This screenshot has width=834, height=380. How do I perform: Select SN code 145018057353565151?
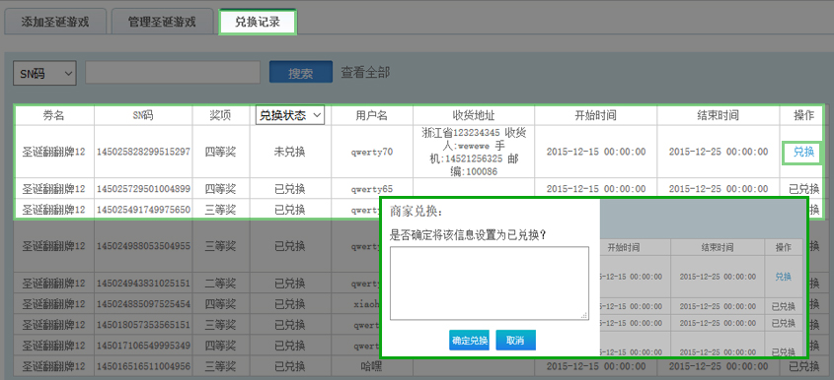coord(143,325)
